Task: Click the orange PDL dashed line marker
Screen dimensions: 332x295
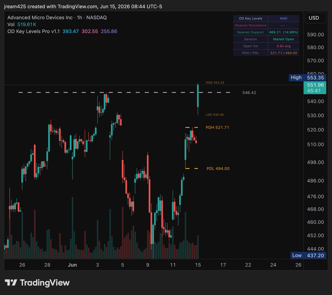Action: point(192,169)
